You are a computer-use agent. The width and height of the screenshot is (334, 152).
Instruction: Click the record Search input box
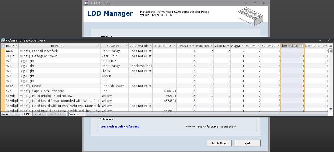(77, 114)
